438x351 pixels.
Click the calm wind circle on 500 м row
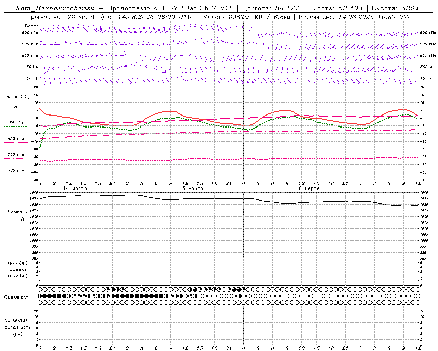146,66
